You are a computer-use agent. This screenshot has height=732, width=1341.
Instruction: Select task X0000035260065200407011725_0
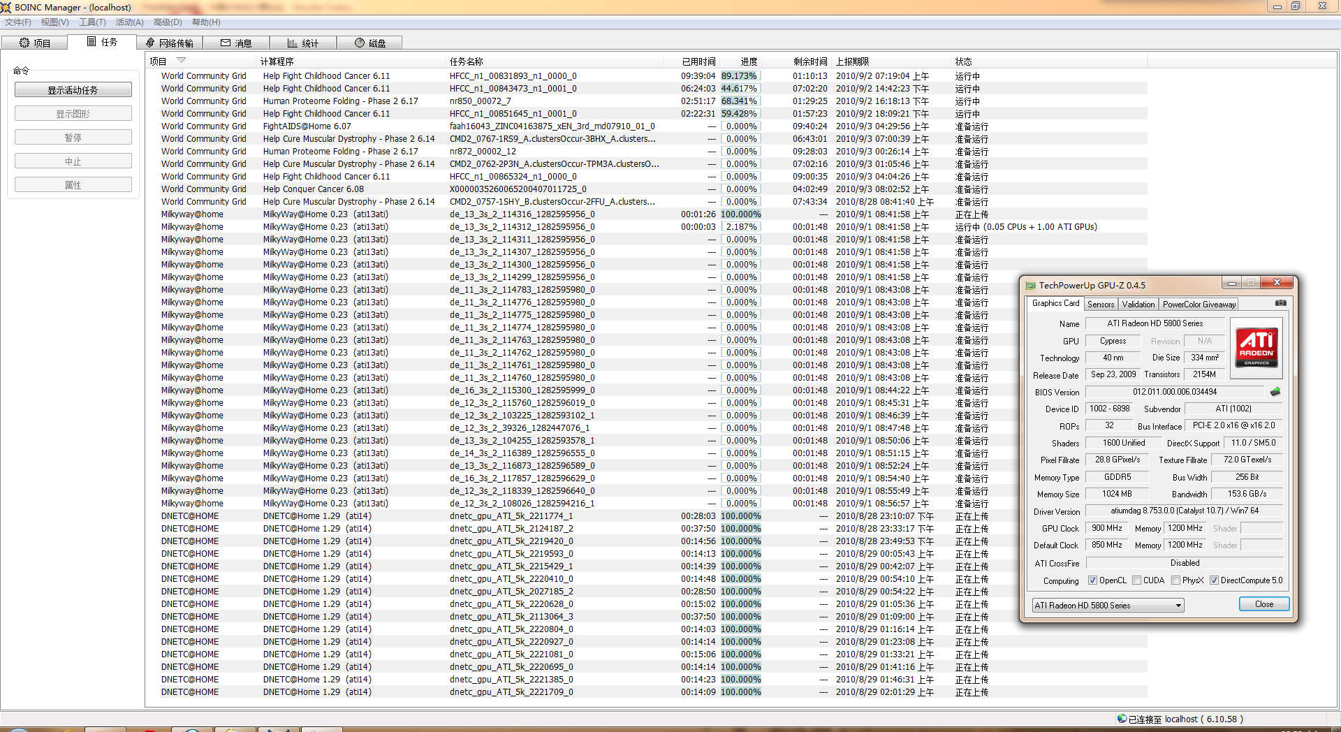tap(518, 189)
